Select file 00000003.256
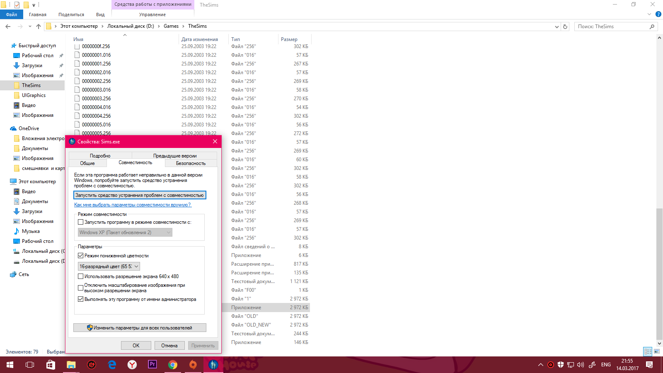This screenshot has width=663, height=373. click(x=96, y=99)
